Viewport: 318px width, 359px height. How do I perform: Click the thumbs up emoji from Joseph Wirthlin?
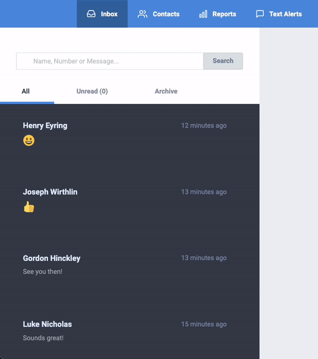pyautogui.click(x=29, y=207)
